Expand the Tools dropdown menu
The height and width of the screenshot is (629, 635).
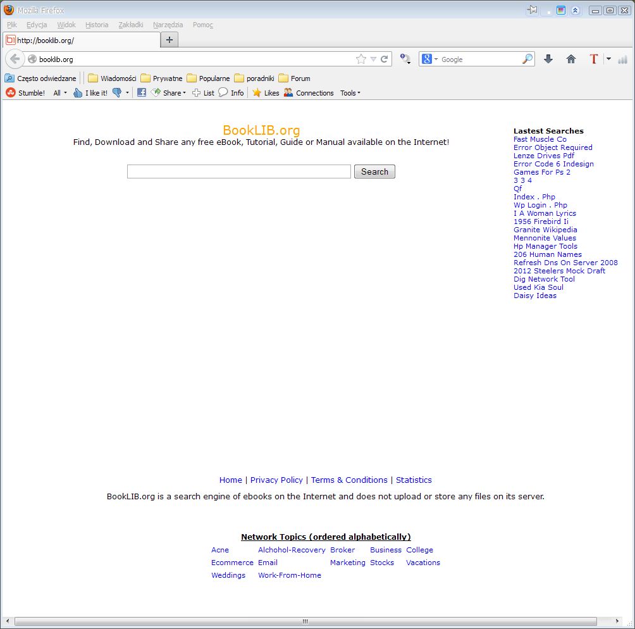click(x=350, y=93)
